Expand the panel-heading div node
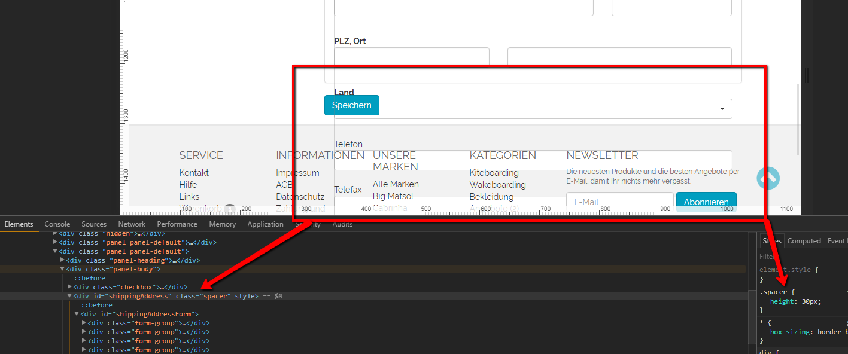848x354 pixels. point(63,260)
